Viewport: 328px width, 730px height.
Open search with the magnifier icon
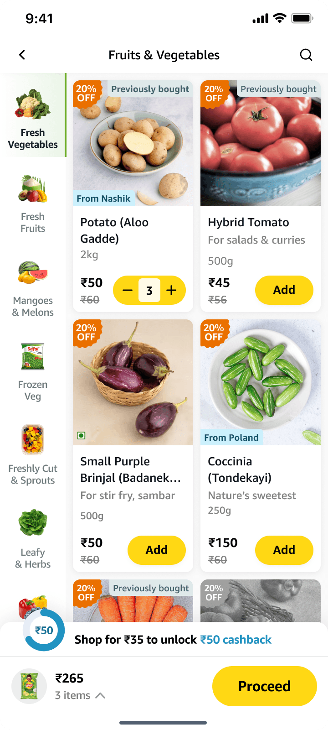click(306, 55)
